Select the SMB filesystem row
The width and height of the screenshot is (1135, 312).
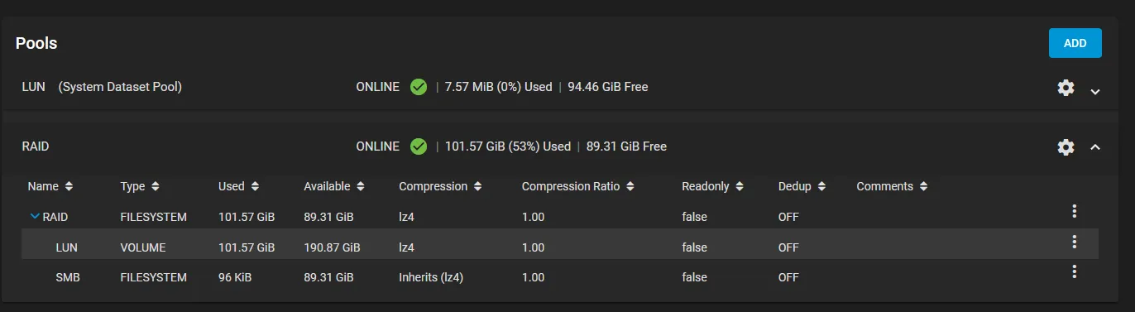point(560,277)
